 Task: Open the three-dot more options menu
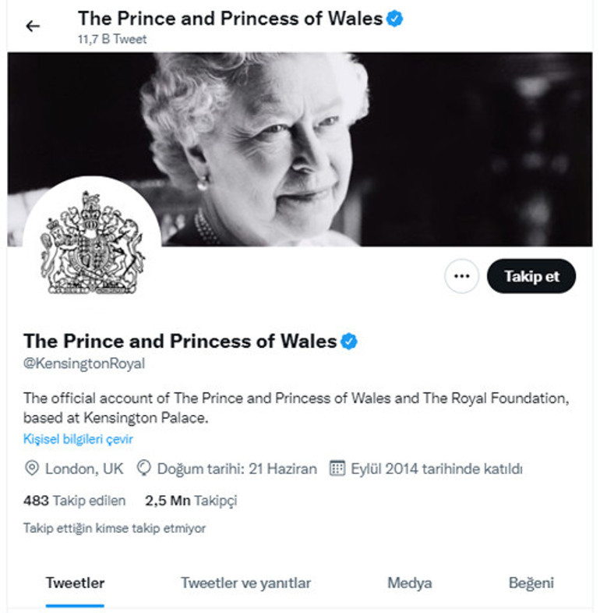461,276
